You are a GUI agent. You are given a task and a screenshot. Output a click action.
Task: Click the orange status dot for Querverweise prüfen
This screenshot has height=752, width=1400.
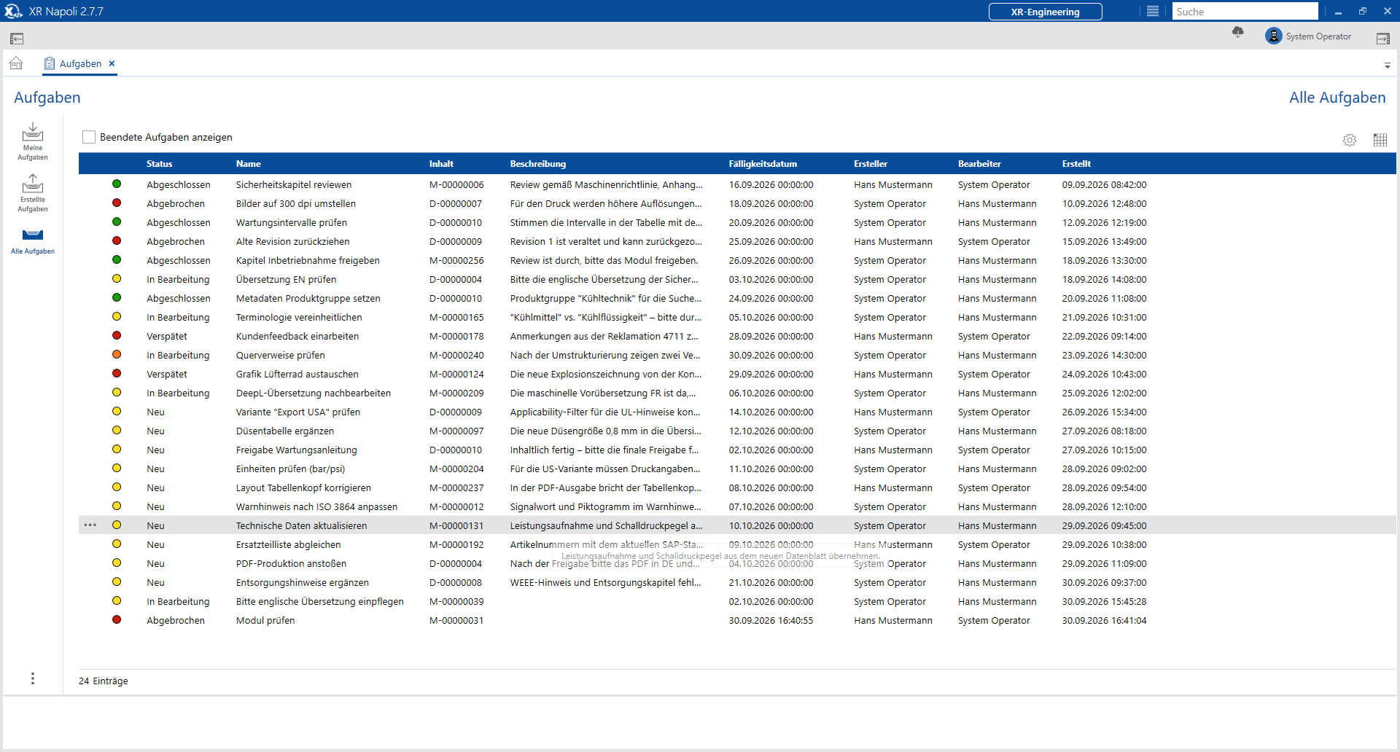117,355
